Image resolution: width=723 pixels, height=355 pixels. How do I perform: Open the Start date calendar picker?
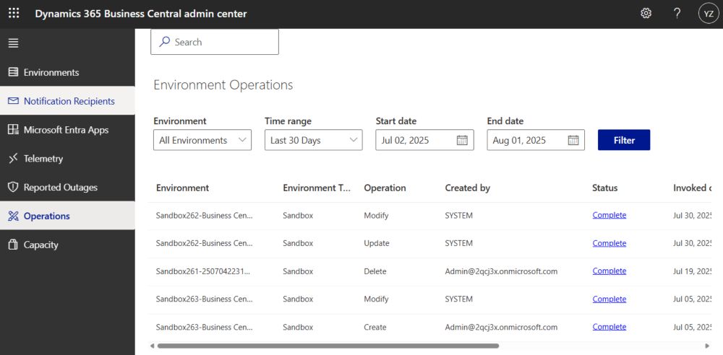[462, 140]
